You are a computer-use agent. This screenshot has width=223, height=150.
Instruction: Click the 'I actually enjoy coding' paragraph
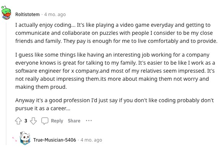(x=116, y=33)
